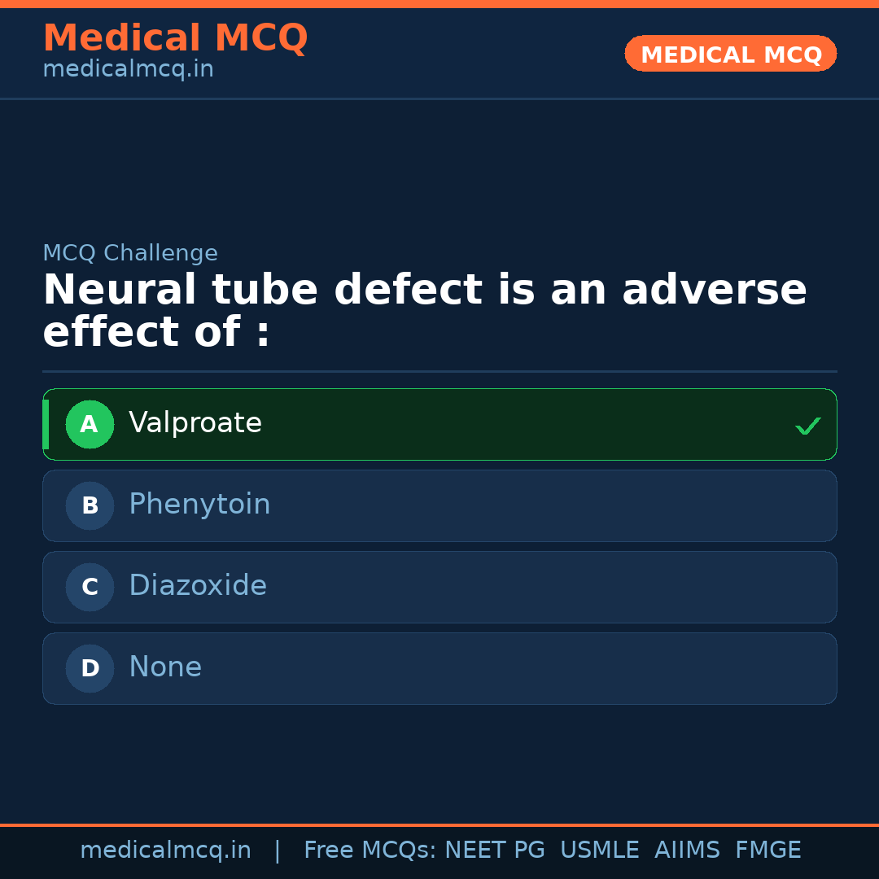Click the separator bar in the footer
This screenshot has width=879, height=879.
(x=277, y=849)
